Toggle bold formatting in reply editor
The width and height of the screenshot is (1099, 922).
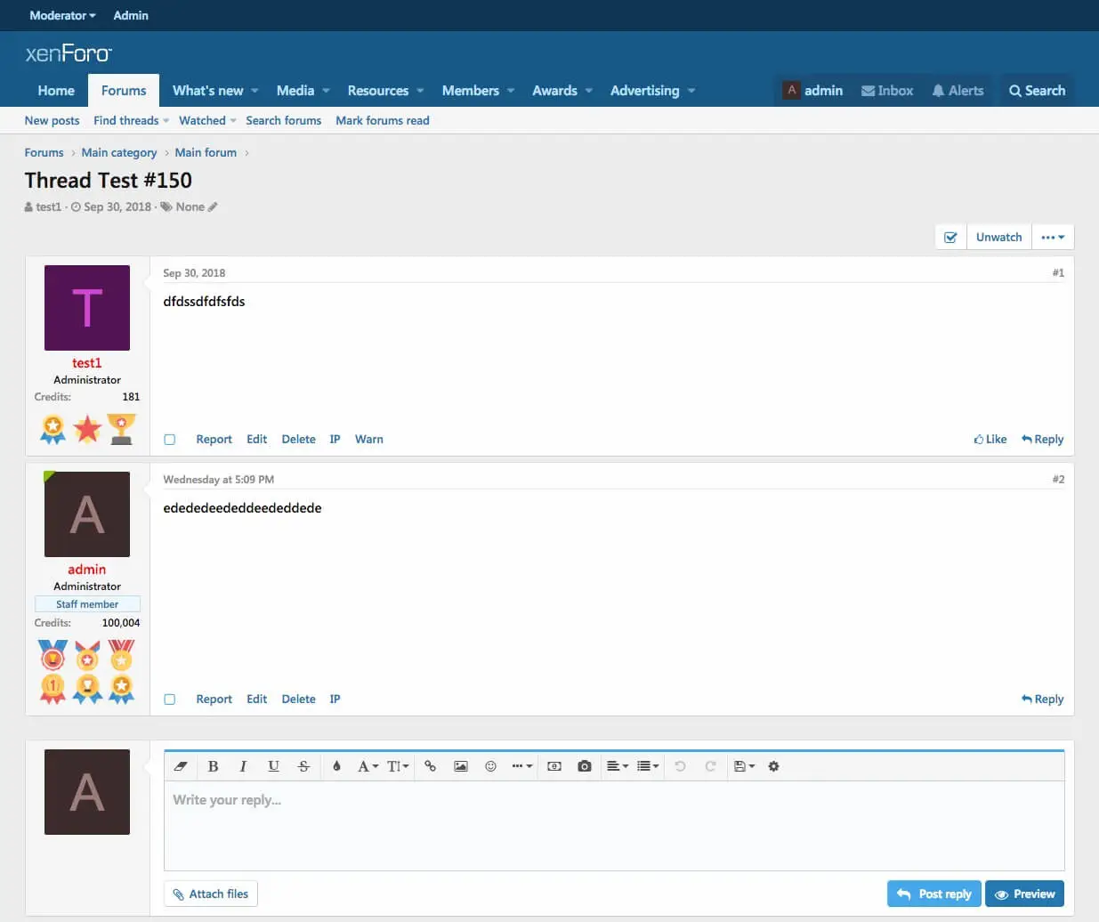pos(213,766)
